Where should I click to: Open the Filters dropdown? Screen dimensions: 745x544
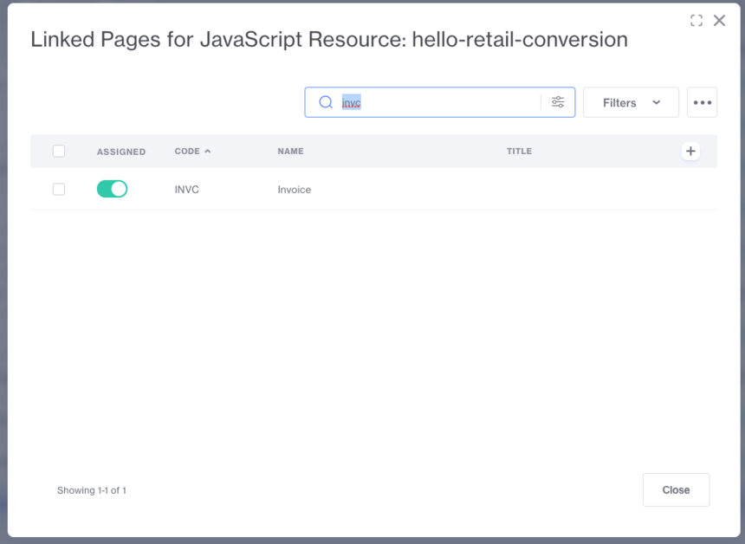point(631,102)
